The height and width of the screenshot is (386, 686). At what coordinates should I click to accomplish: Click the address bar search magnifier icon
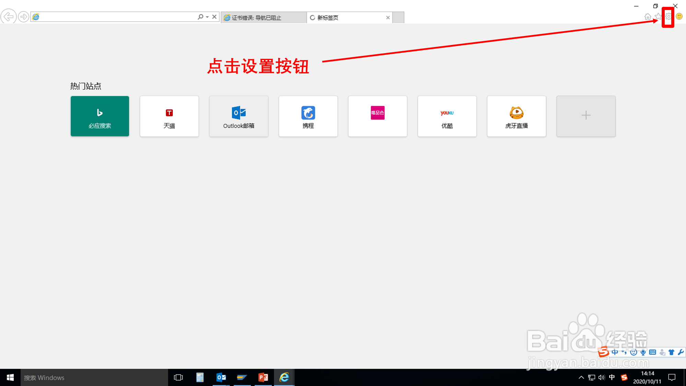point(200,17)
